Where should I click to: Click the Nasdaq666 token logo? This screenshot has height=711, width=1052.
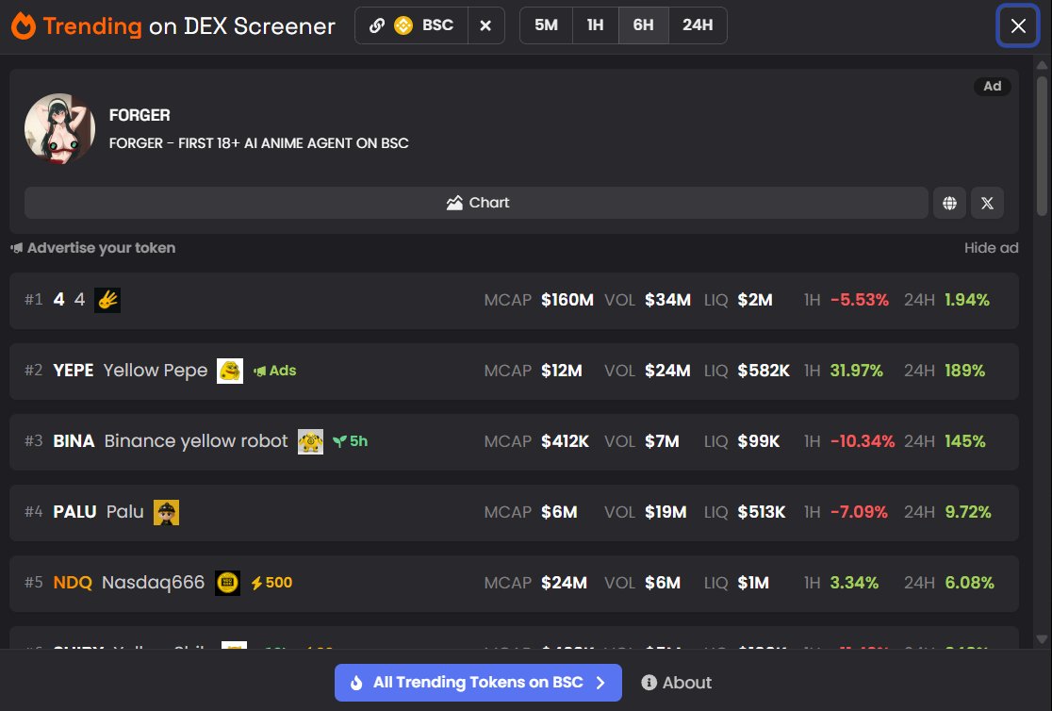coord(227,583)
